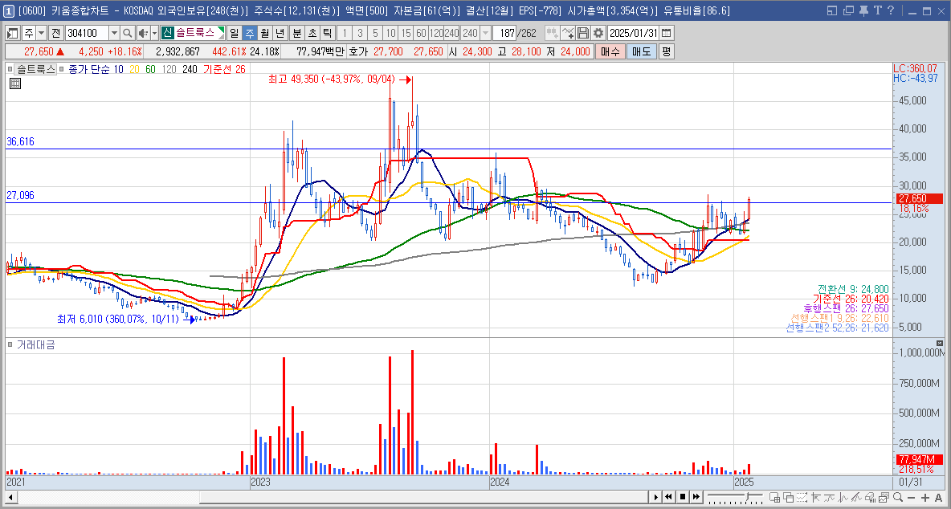Viewport: 951px width, 509px height.
Task: Edit the date field 2025/01/31
Action: 633,33
